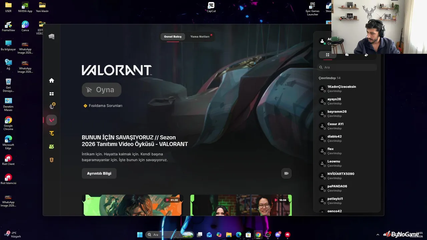Select the Bu bilgisayar desktop icon
This screenshot has width=427, height=240.
click(8, 46)
